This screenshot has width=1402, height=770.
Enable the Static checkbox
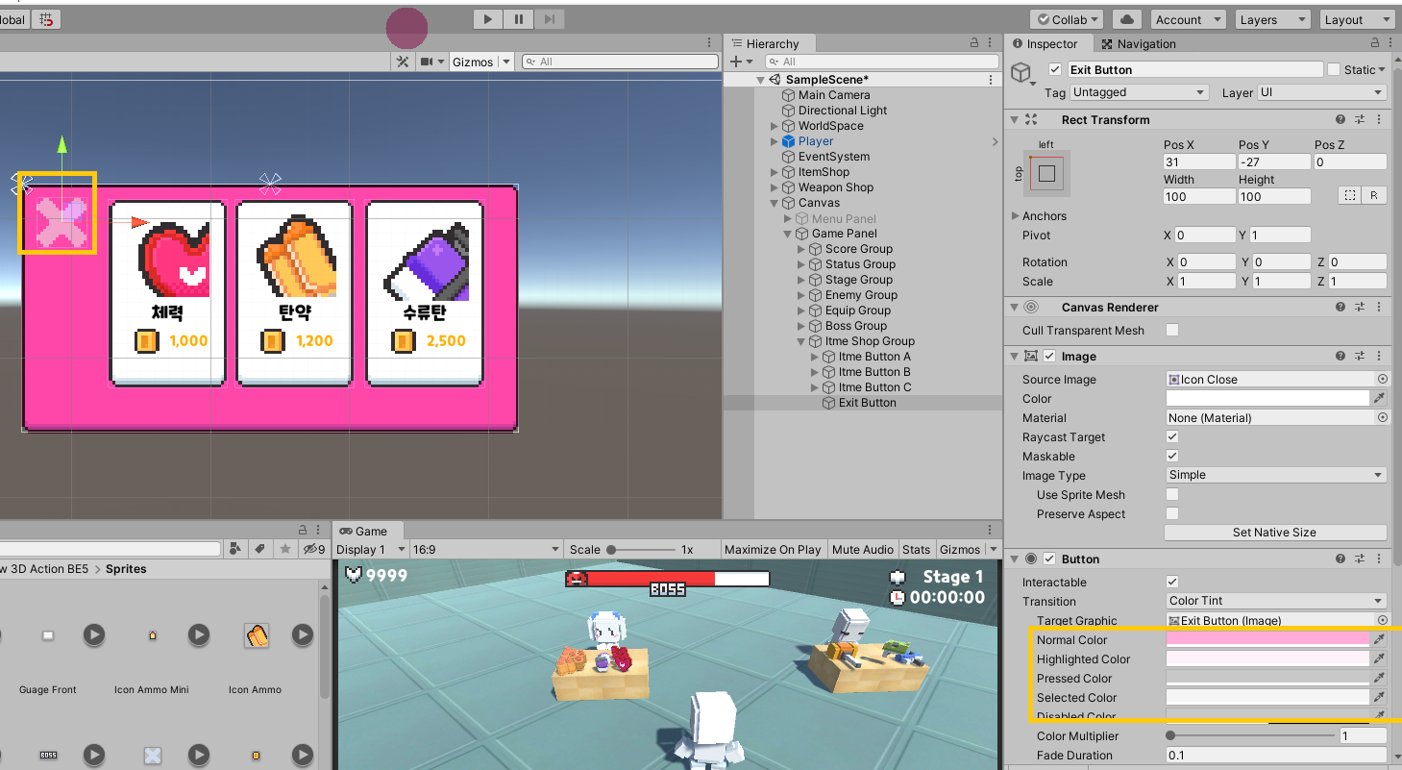(x=1334, y=69)
